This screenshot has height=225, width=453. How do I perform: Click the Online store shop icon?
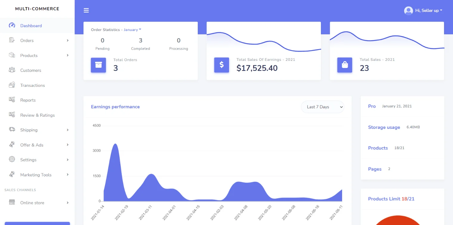12,202
